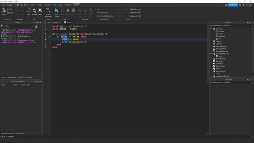Clear the Output log with the broom icon
The height and width of the screenshot is (143, 254).
click(x=36, y=26)
